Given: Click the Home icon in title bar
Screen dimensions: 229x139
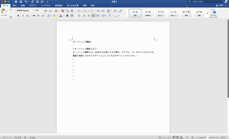Looking at the screenshot, I should coord(16,2).
